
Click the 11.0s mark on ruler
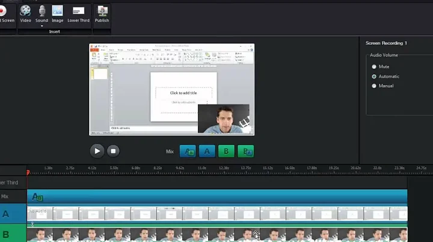click(x=202, y=168)
